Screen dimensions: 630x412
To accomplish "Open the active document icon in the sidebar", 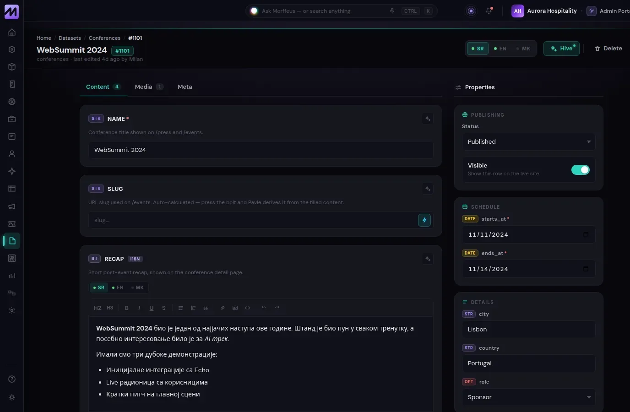I will point(12,241).
